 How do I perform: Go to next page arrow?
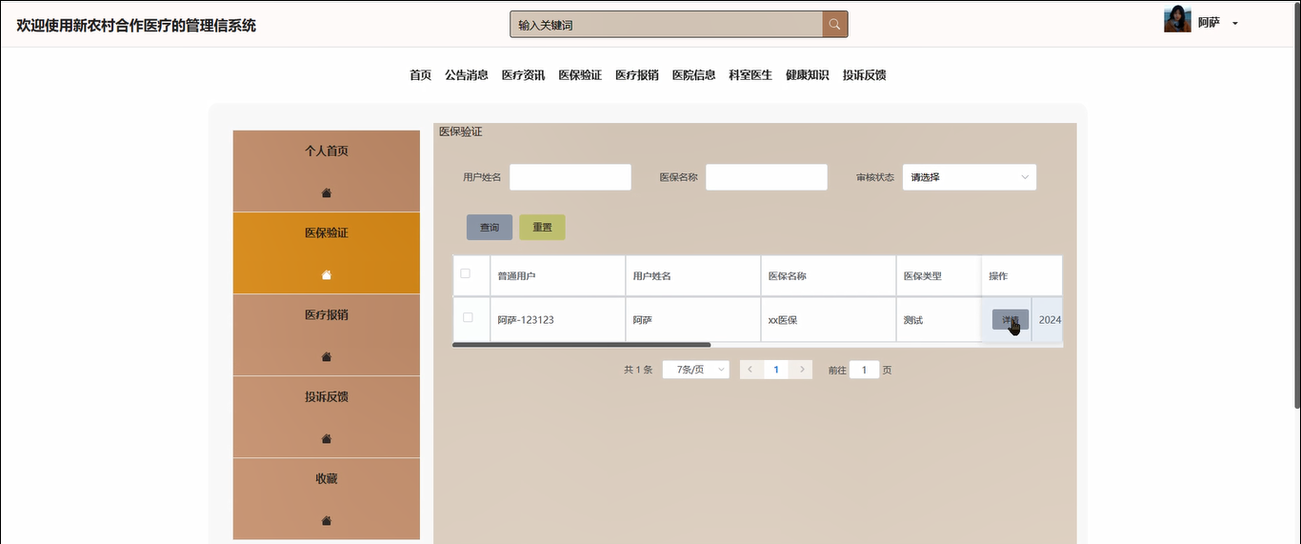tap(802, 370)
